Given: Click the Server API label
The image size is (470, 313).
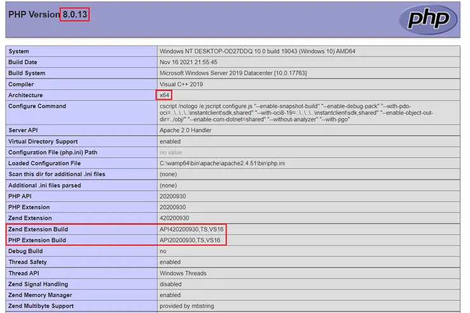Looking at the screenshot, I should pyautogui.click(x=23, y=130).
